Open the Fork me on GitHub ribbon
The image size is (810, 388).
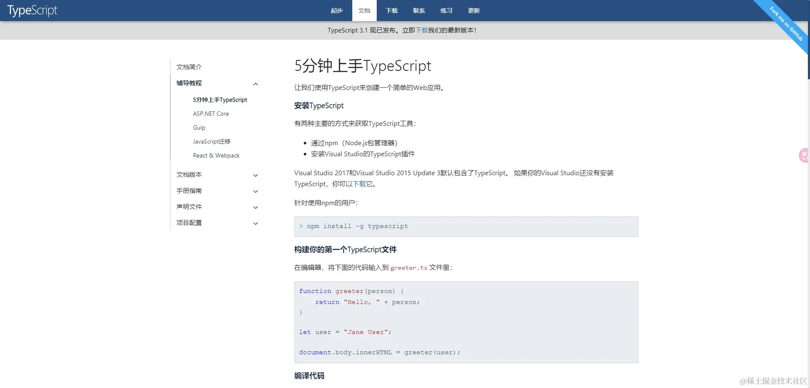[x=786, y=23]
